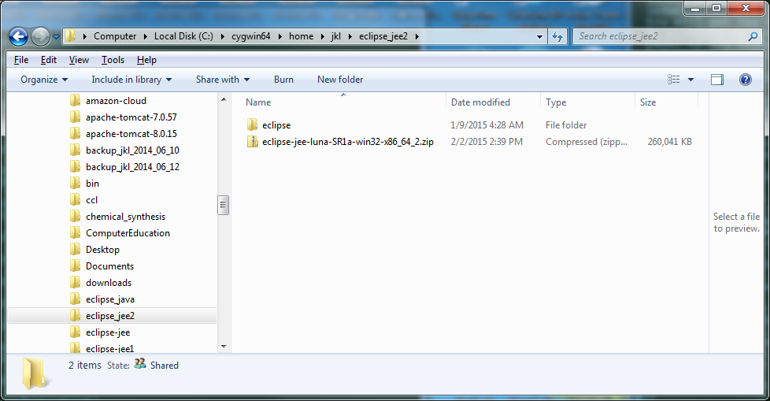Open the View menu
Screen dimensions: 770x401
pos(79,60)
